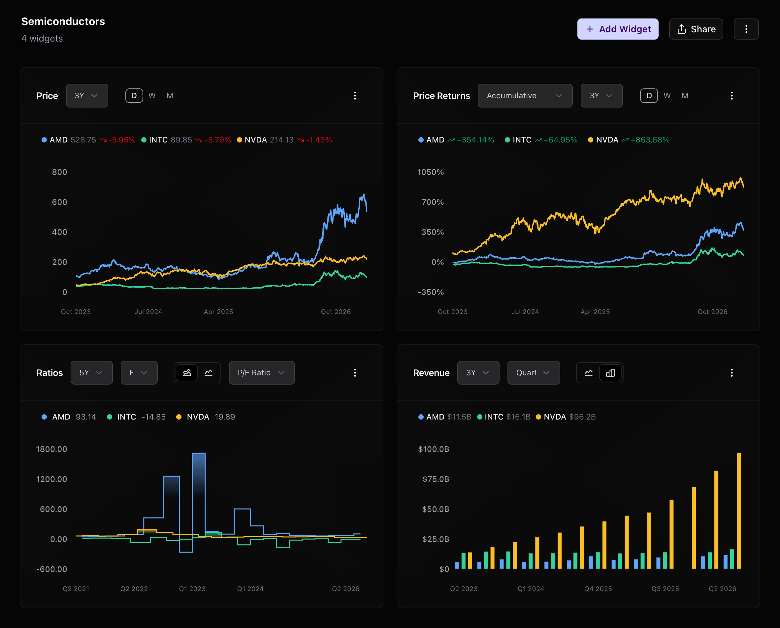Select daily D interval in Price Returns

tap(649, 96)
